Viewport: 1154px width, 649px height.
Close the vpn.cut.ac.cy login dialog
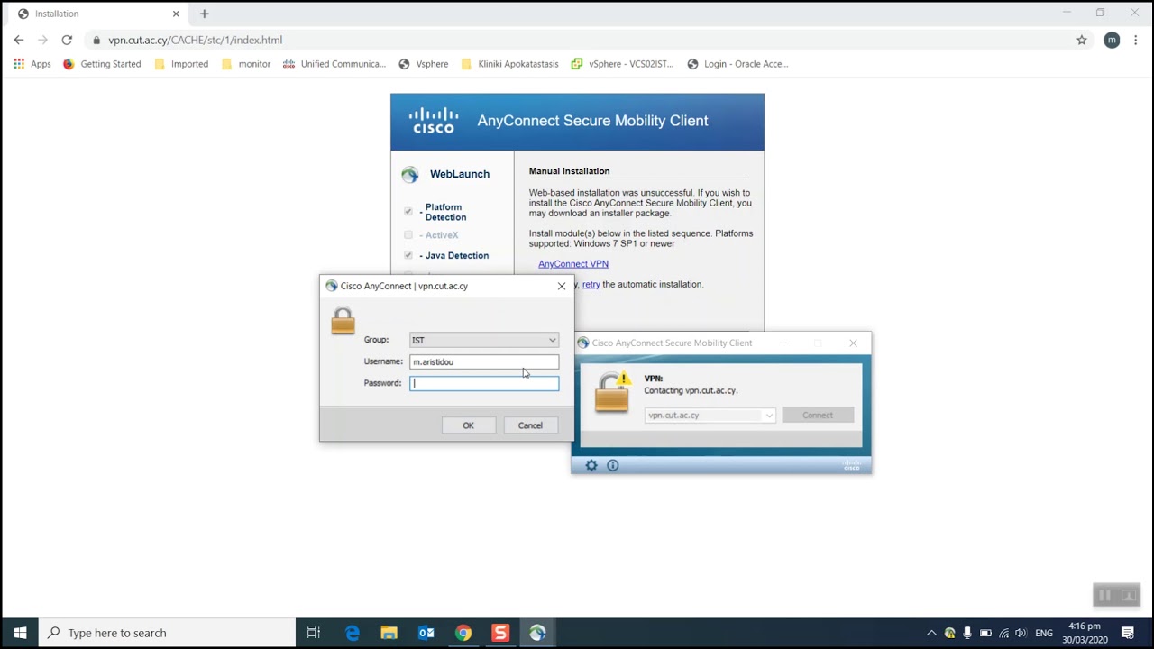[x=562, y=286]
